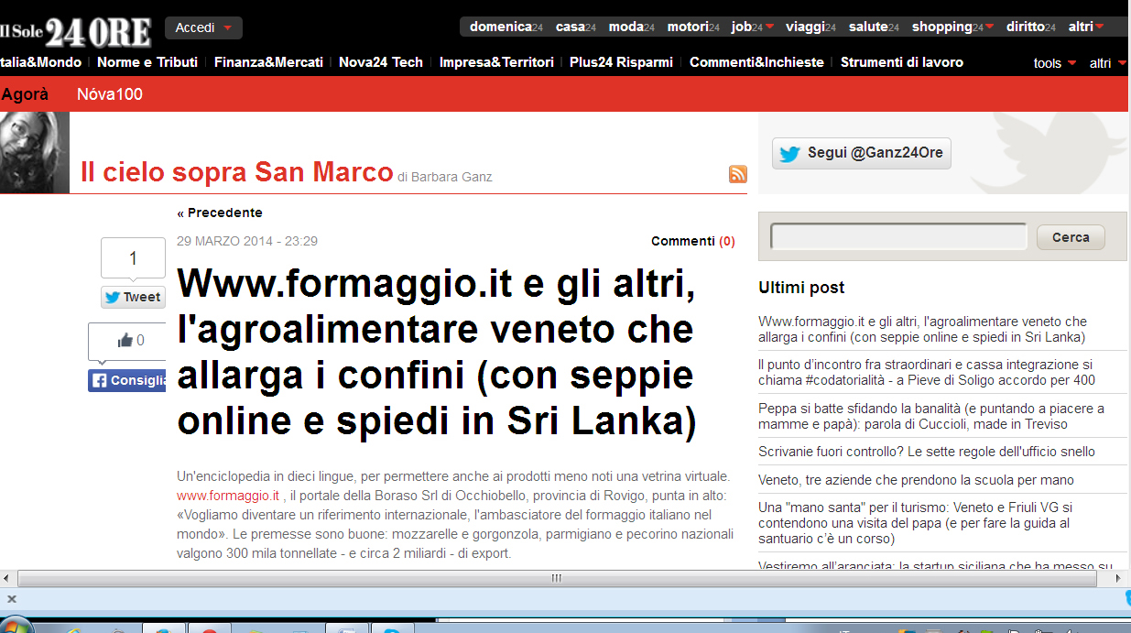Image resolution: width=1131 pixels, height=633 pixels.
Task: Expand the job24 dropdown arrow
Action: point(770,27)
